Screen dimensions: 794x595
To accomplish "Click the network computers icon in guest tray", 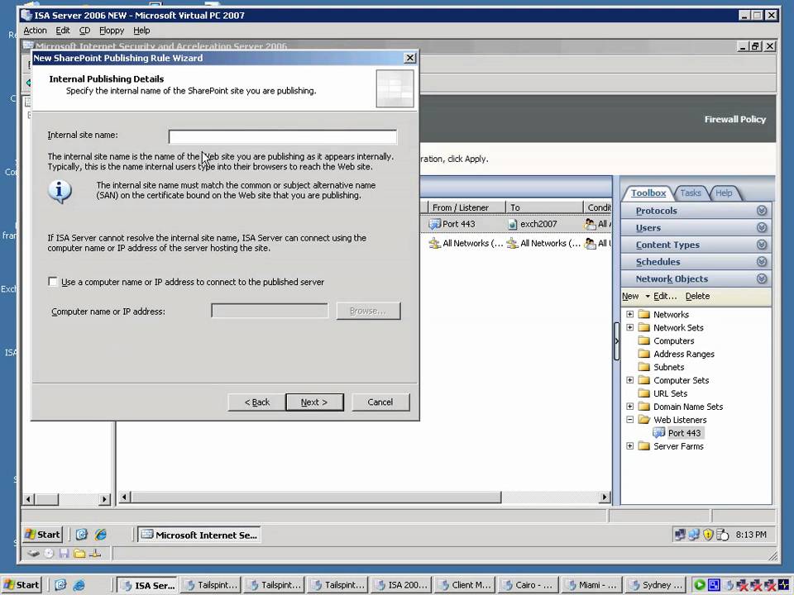I will click(x=680, y=535).
